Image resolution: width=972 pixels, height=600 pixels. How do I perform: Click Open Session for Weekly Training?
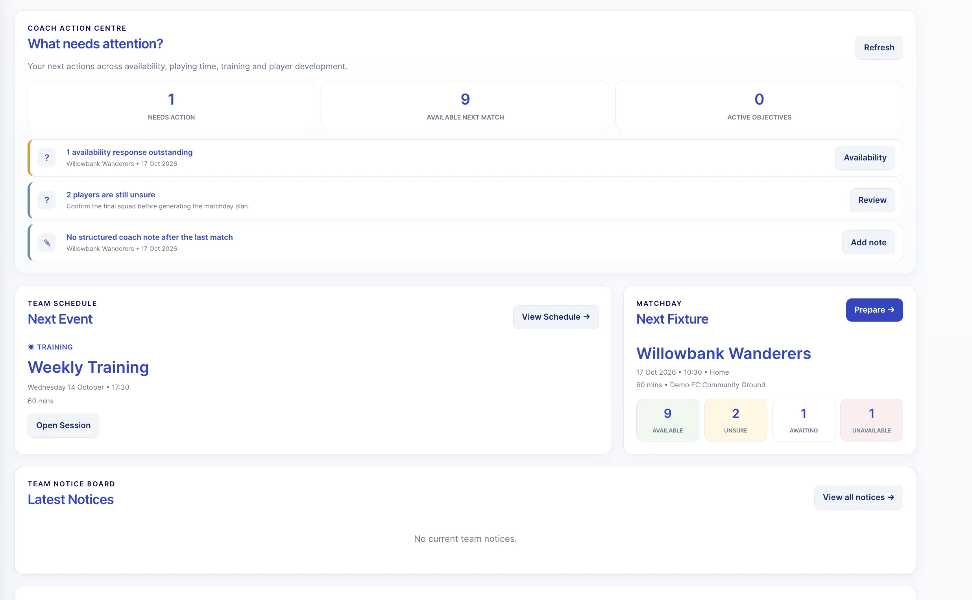click(x=63, y=426)
